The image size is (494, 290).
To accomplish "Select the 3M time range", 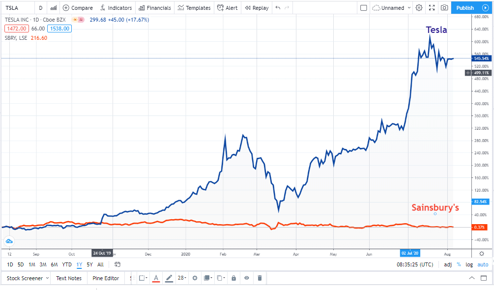I will [x=43, y=264].
